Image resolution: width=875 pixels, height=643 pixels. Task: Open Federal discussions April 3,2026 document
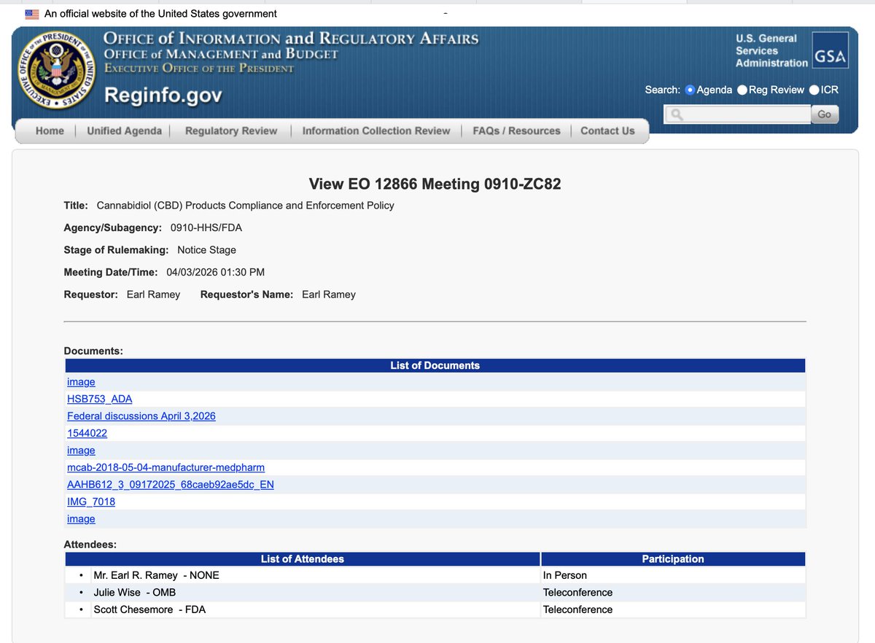click(x=141, y=416)
